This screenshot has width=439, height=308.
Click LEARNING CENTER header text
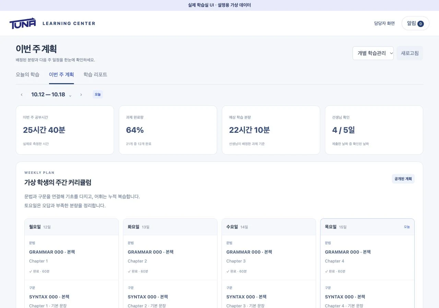point(69,23)
